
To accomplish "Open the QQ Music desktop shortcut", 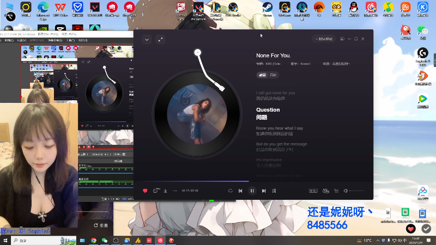I will 388,9.
